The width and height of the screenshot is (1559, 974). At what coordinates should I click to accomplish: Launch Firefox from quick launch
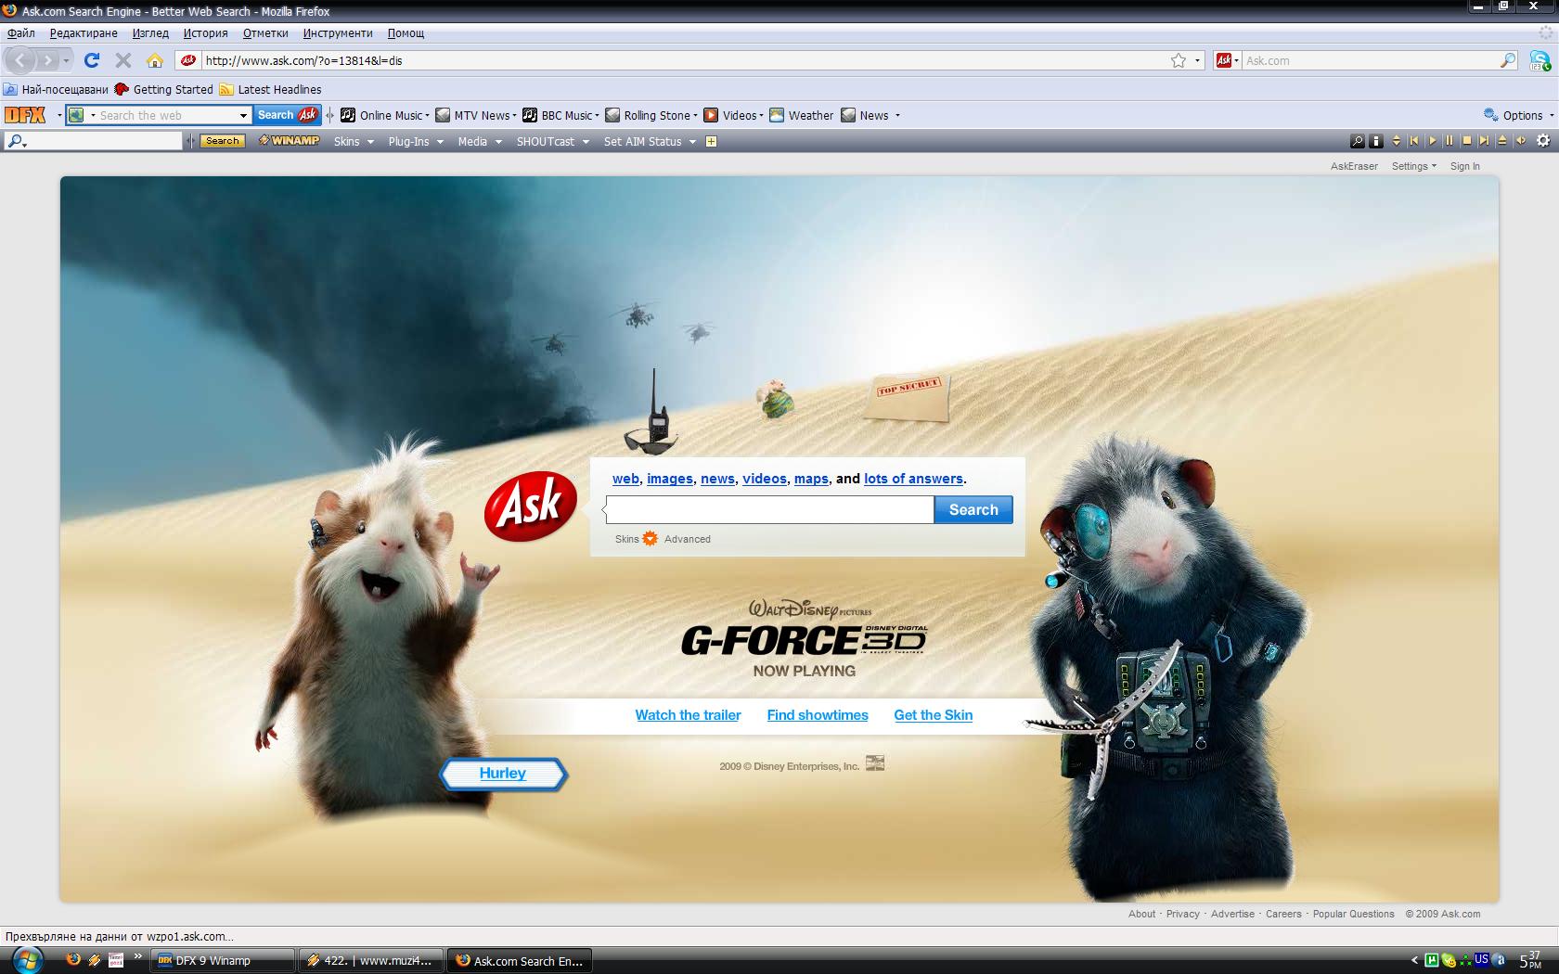pos(73,959)
